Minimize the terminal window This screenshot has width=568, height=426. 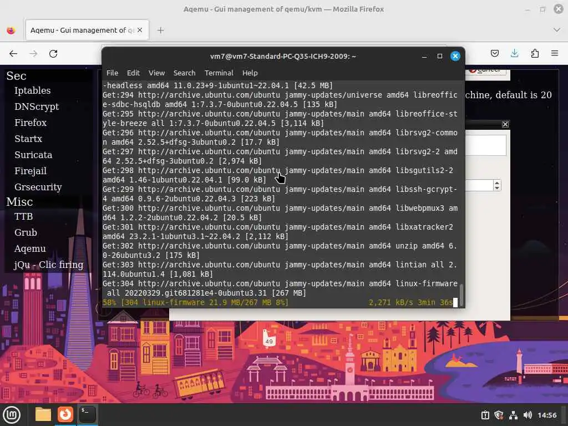point(424,56)
